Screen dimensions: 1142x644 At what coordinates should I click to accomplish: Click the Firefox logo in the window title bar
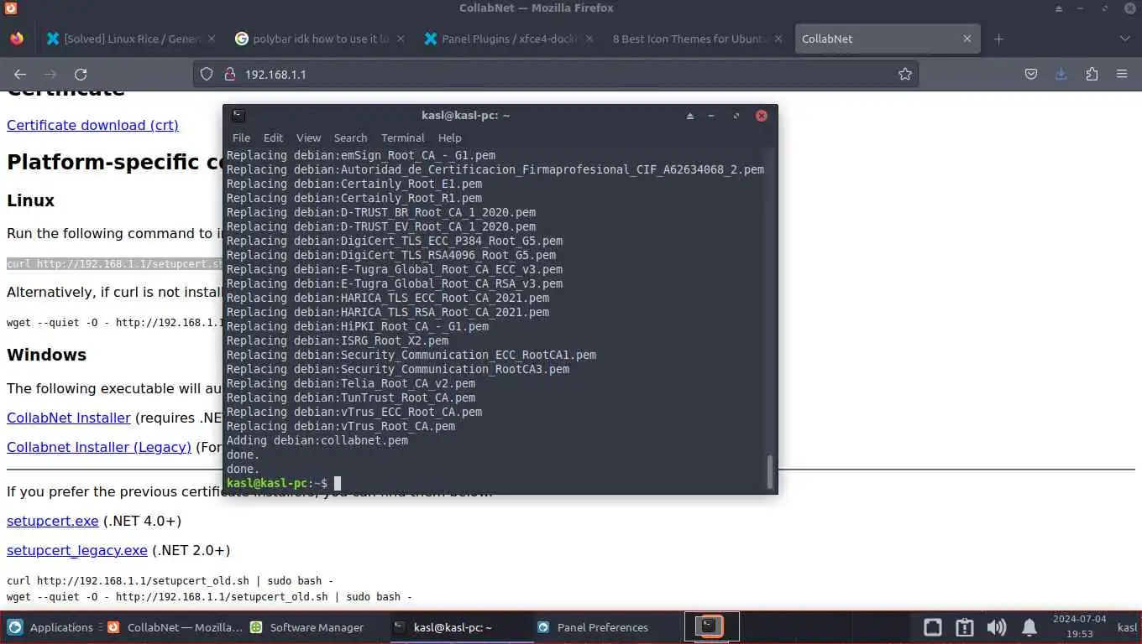9,8
